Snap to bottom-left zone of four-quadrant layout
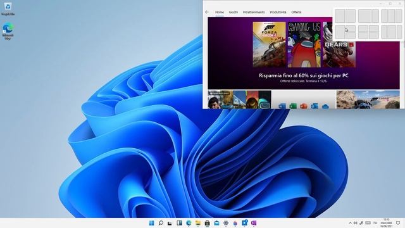 pos(363,35)
